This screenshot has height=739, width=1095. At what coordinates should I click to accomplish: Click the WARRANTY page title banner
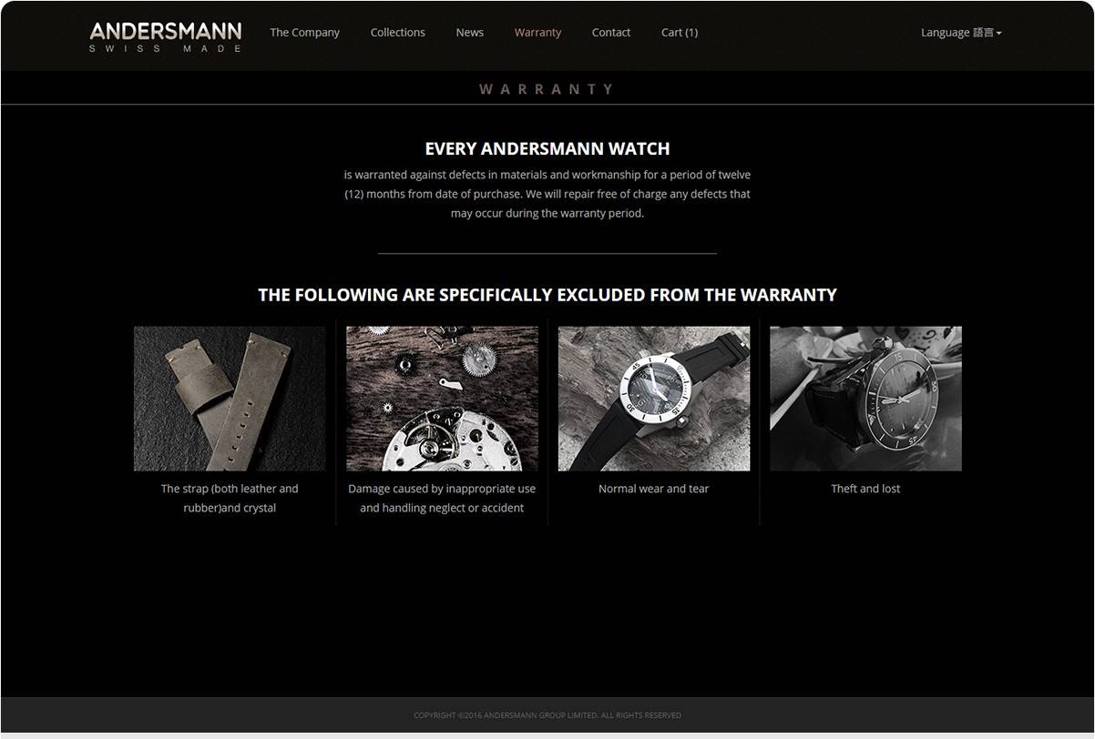tap(547, 88)
